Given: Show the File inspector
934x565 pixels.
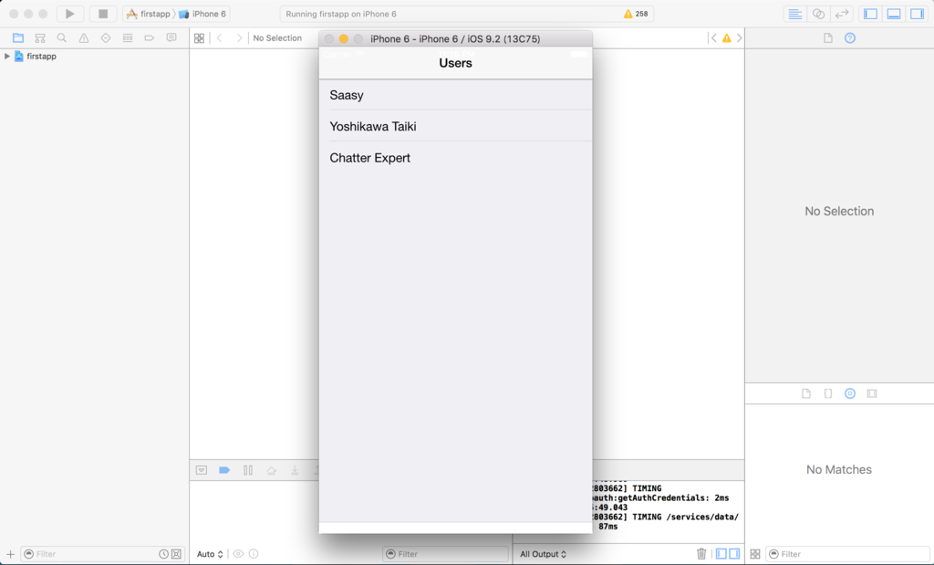Looking at the screenshot, I should pyautogui.click(x=828, y=38).
